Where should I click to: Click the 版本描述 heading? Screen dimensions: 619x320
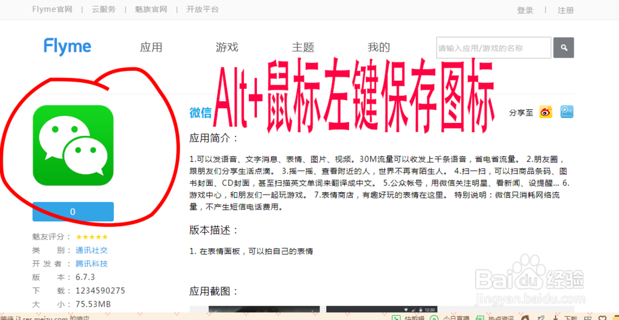click(214, 230)
